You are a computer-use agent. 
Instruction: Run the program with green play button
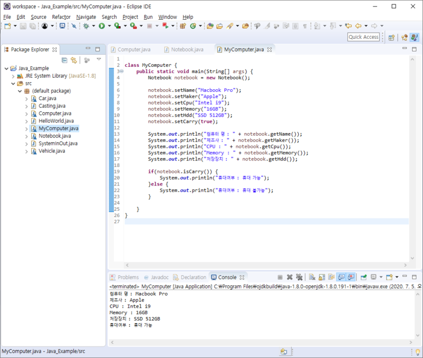pos(102,26)
